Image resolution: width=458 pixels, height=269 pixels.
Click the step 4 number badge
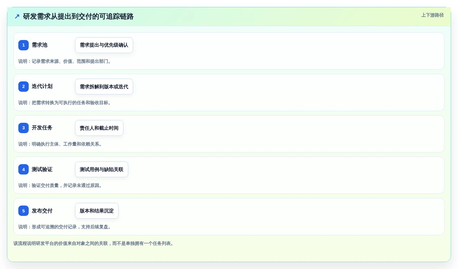tap(24, 169)
